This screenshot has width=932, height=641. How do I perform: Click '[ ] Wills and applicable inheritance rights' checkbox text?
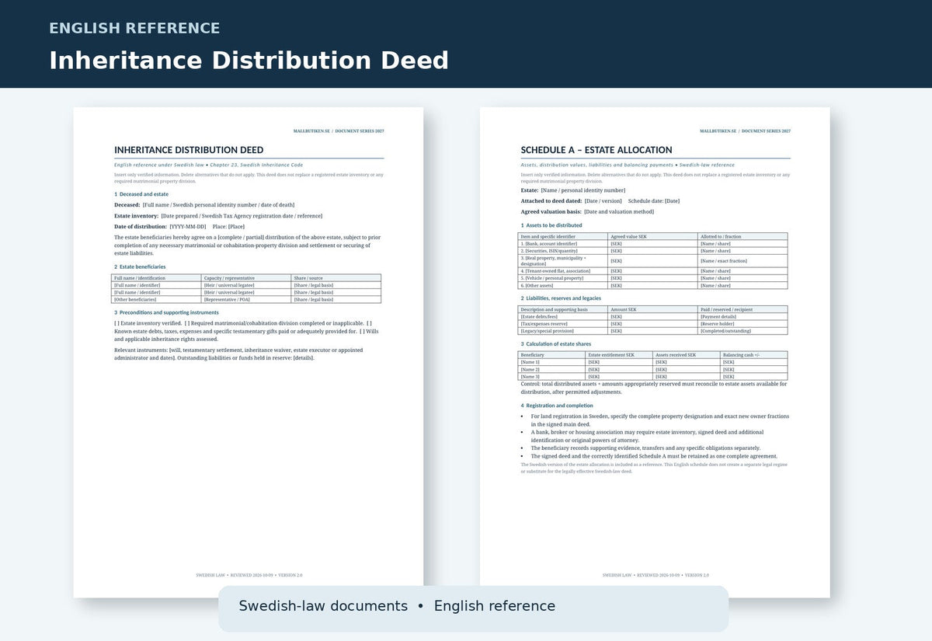coord(247,335)
